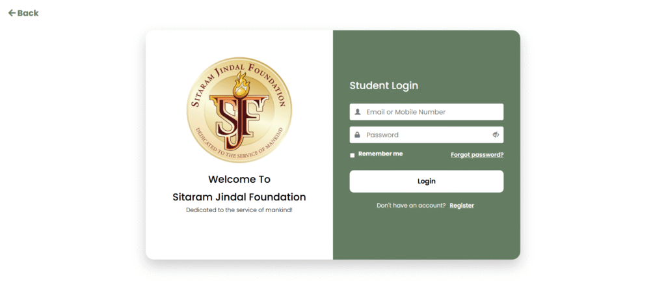The height and width of the screenshot is (287, 666).
Task: Click the SJF letters in the logo
Action: (239, 122)
